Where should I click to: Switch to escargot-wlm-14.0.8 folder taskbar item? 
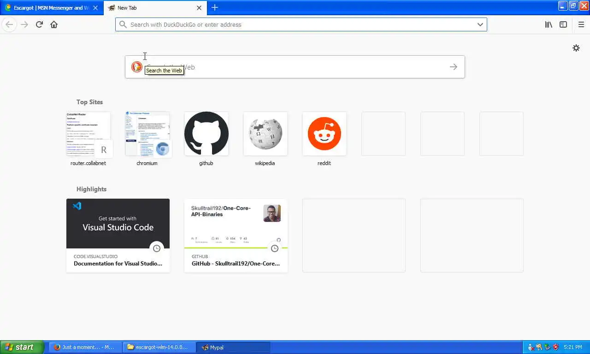coord(159,347)
